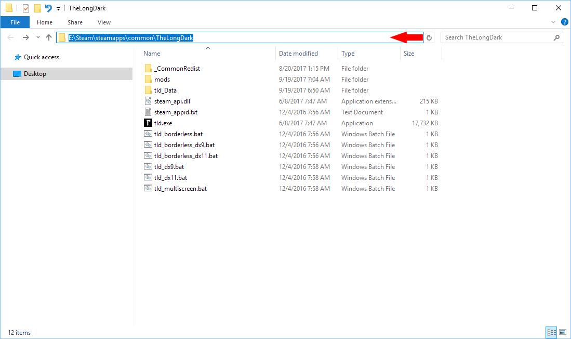Click the folder icon in address bar
This screenshot has width=571, height=339.
pos(62,37)
